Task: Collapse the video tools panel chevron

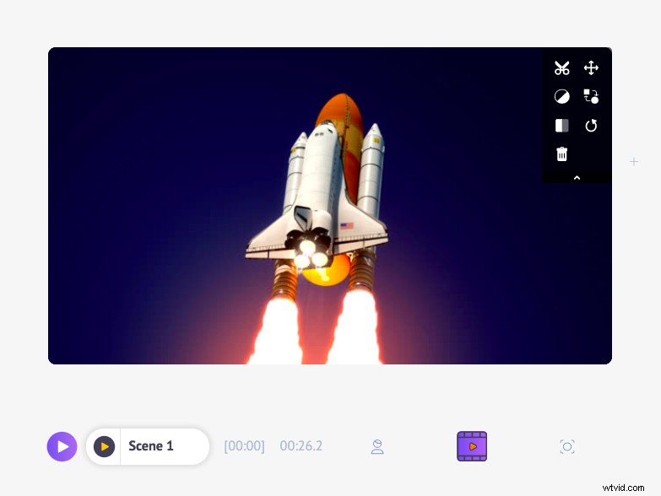Action: point(577,178)
